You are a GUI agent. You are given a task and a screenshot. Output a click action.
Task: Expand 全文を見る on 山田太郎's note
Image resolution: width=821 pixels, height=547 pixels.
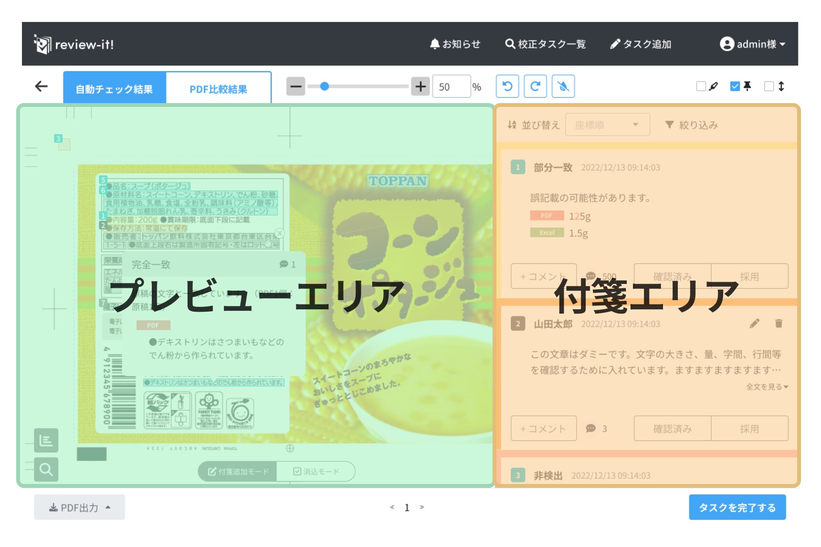(767, 387)
